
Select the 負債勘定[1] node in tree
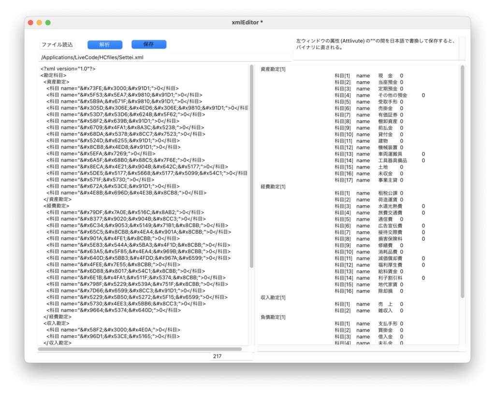click(x=273, y=317)
